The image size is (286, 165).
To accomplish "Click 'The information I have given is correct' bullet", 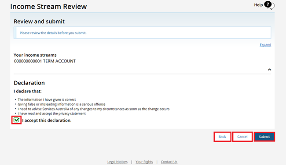I will (x=47, y=99).
